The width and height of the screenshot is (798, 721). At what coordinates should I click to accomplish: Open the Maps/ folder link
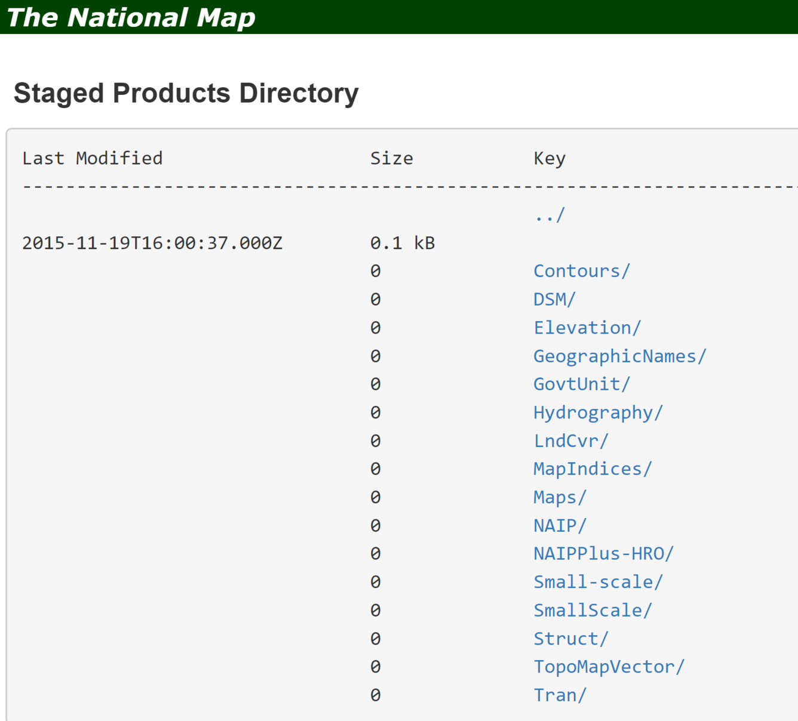560,497
